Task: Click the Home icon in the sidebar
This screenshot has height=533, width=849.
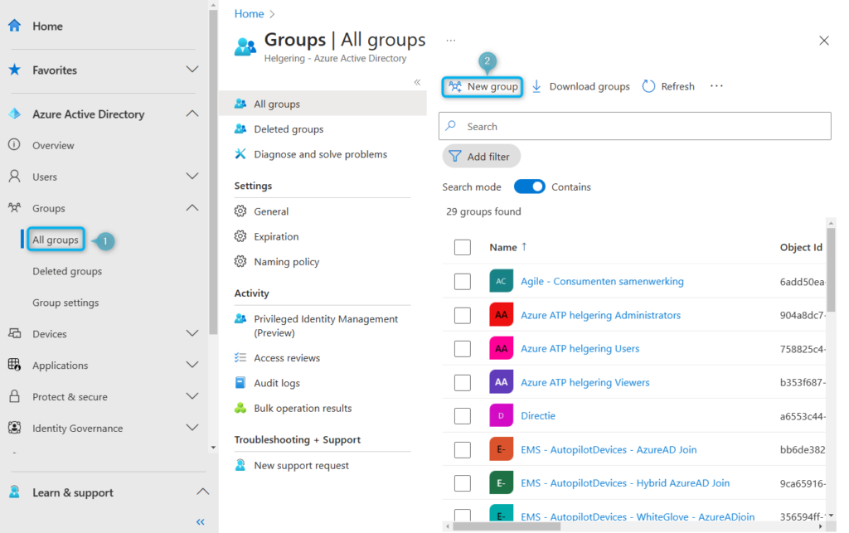Action: [x=14, y=25]
